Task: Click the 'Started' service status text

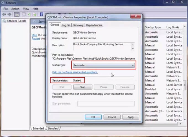Action: [77, 80]
